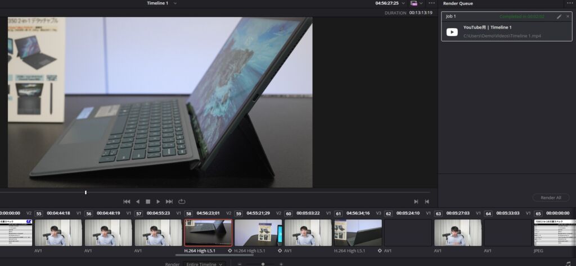
Task: Select clip 61 thumbnail
Action: pos(358,233)
